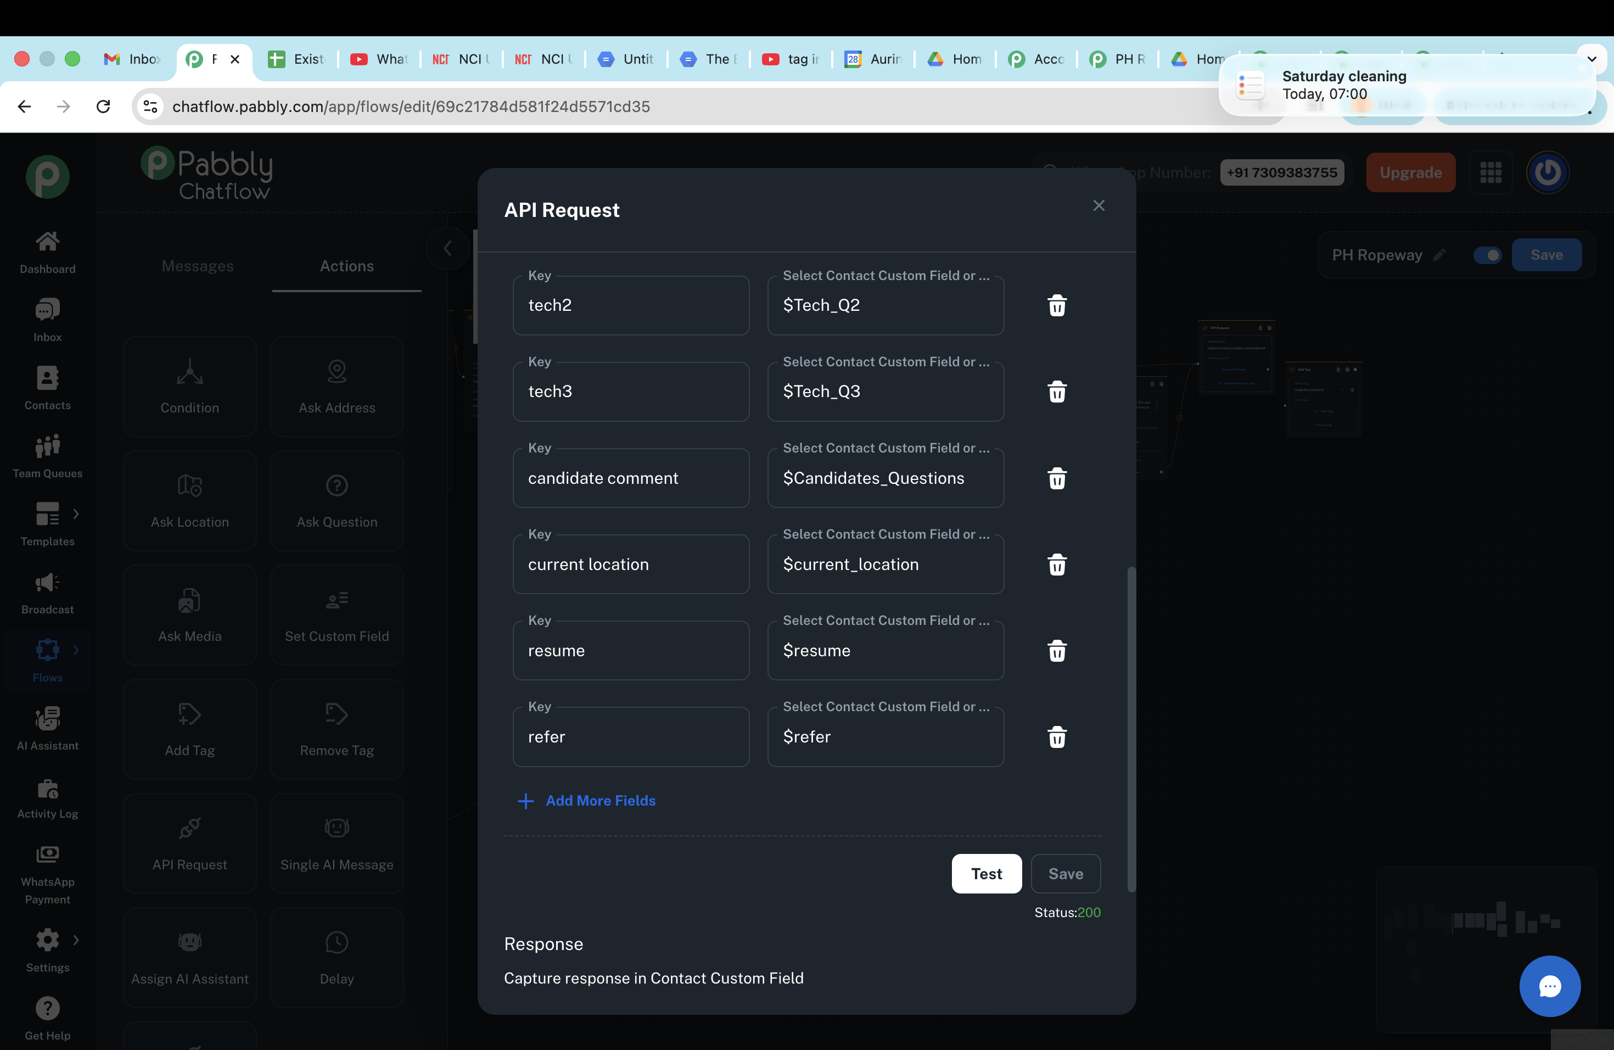Open the 'The' Google Docs browser tab
This screenshot has width=1614, height=1050.
[x=709, y=59]
